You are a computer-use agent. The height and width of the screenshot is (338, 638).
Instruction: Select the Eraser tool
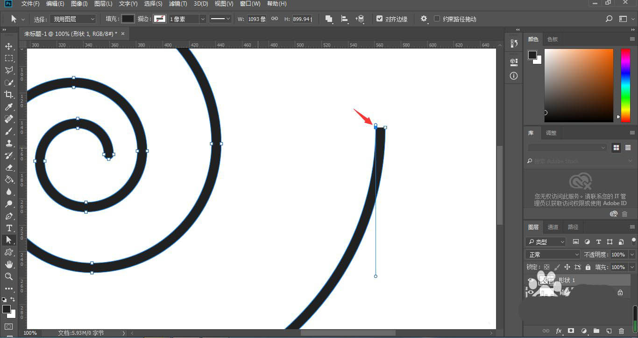click(x=8, y=167)
